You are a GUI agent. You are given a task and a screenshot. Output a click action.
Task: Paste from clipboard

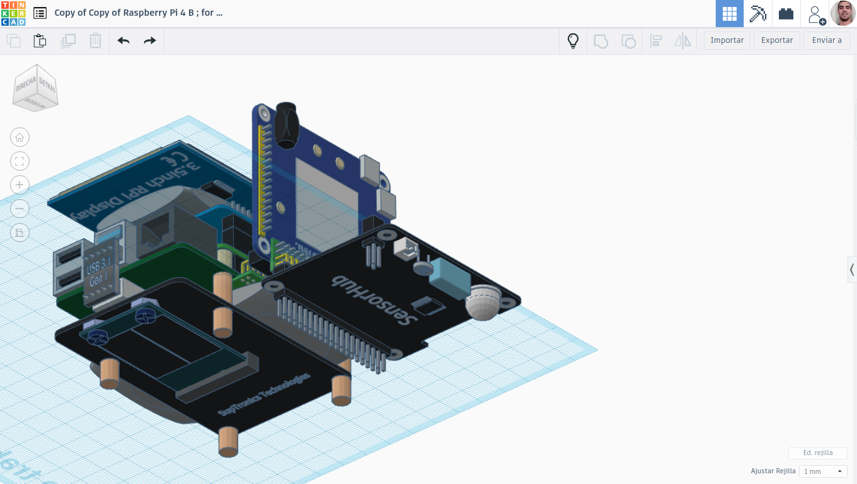(x=40, y=41)
